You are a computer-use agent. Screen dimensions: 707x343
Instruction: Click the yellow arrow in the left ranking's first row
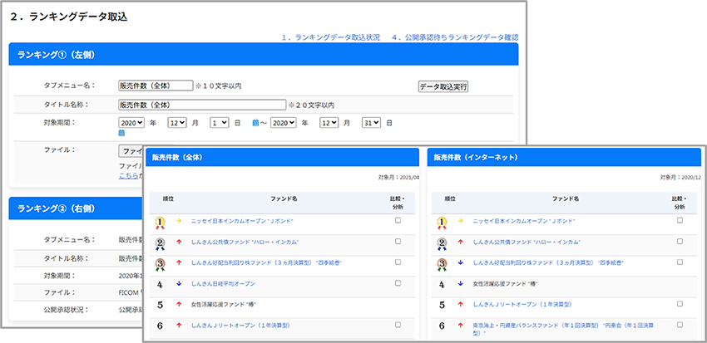tap(179, 222)
